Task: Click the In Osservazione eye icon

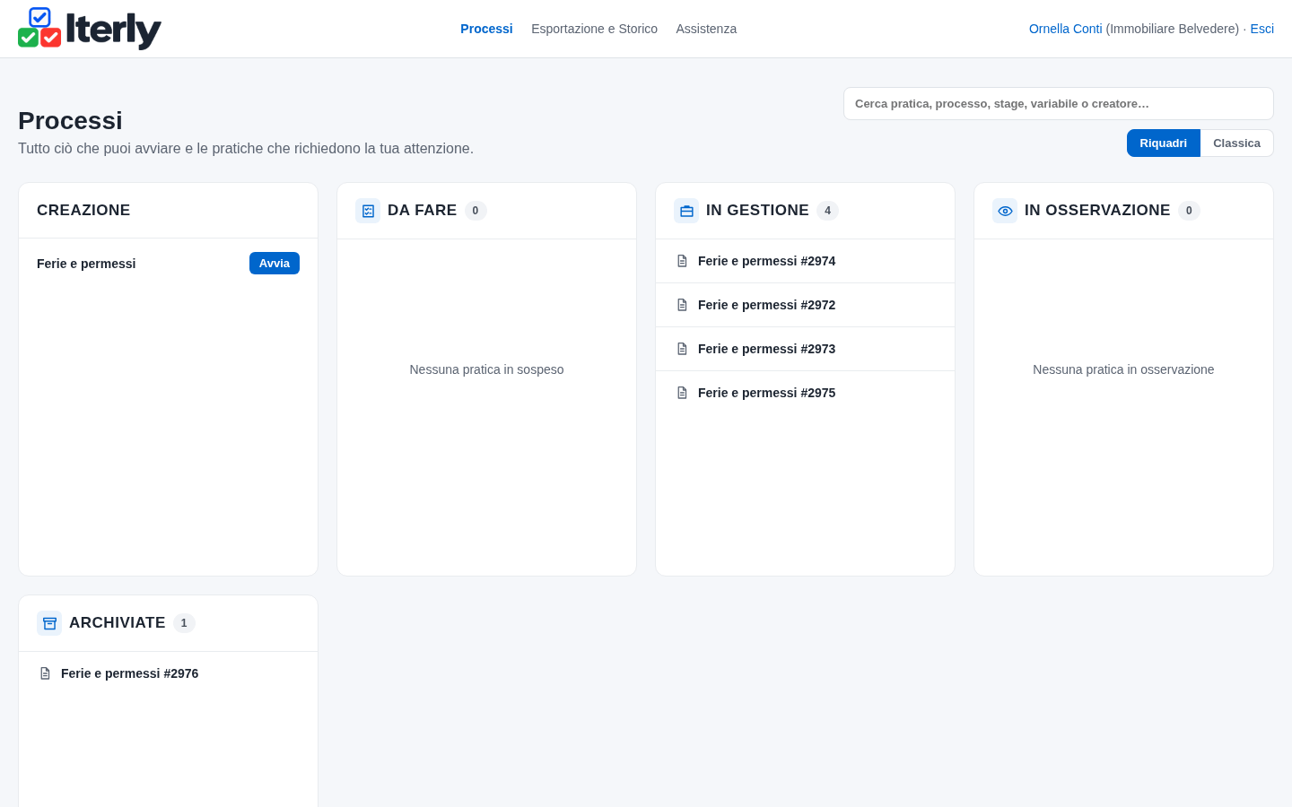Action: click(x=1005, y=211)
